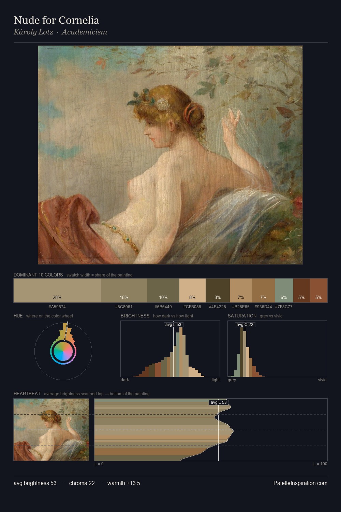Click the hex code text '#7F8C77'

[284, 307]
